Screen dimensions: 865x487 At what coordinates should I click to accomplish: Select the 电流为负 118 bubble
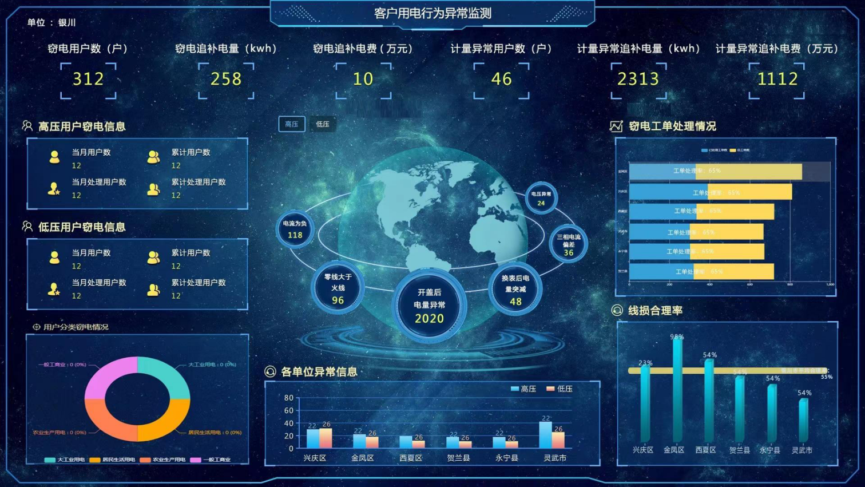(x=295, y=229)
